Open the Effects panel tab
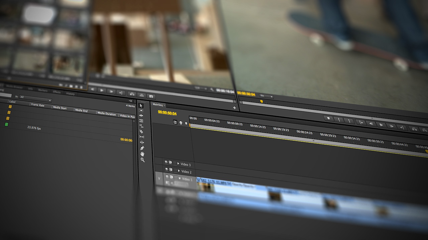Image resolution: width=428 pixels, height=240 pixels. pos(57,92)
